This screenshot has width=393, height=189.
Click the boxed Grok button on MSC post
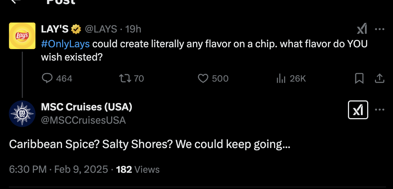click(358, 110)
